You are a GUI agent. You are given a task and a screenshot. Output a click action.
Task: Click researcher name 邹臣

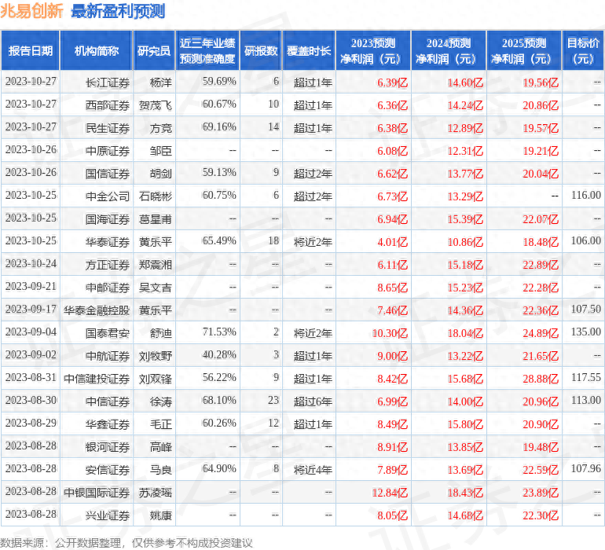tap(160, 151)
